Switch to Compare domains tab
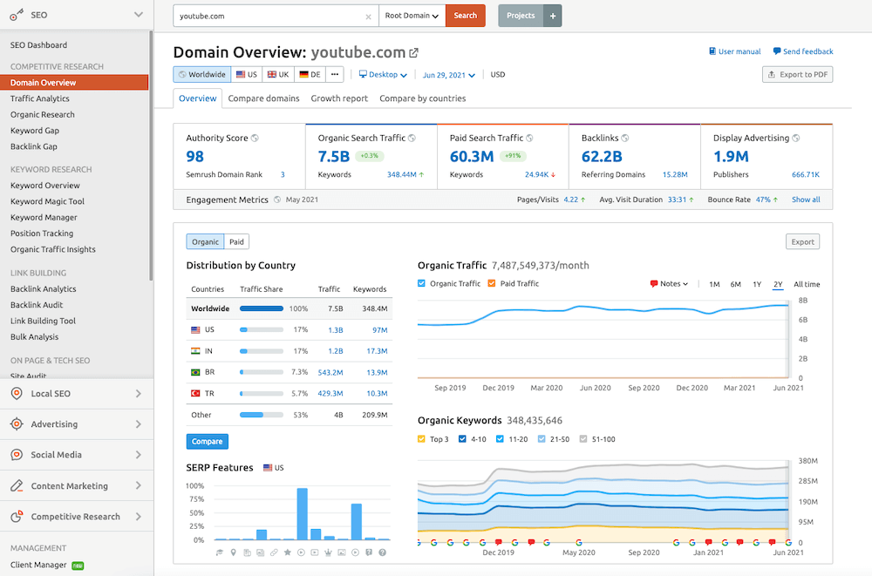 pos(263,98)
